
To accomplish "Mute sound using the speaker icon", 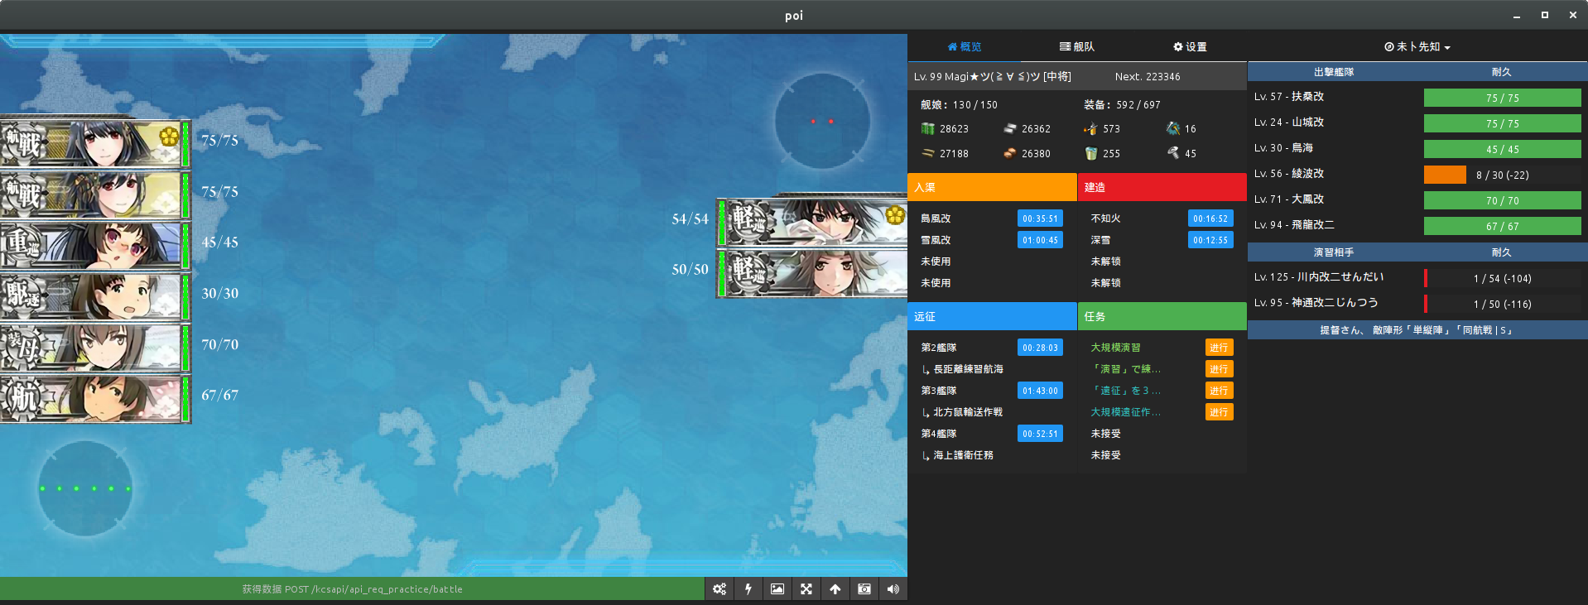I will click(x=893, y=588).
